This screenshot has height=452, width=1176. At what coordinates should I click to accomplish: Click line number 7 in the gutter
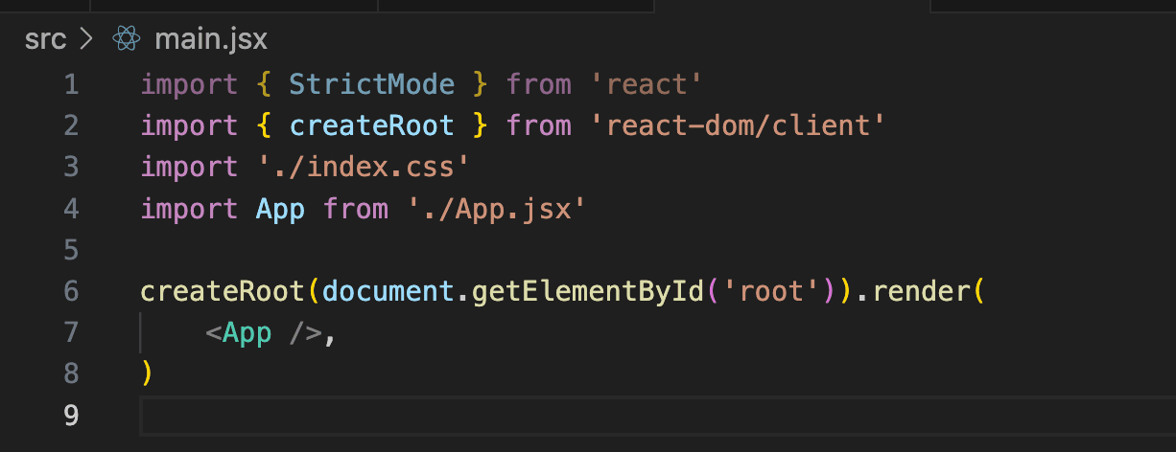[71, 332]
